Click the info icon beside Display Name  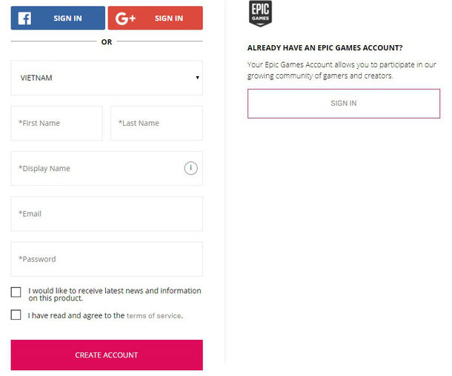pos(190,168)
